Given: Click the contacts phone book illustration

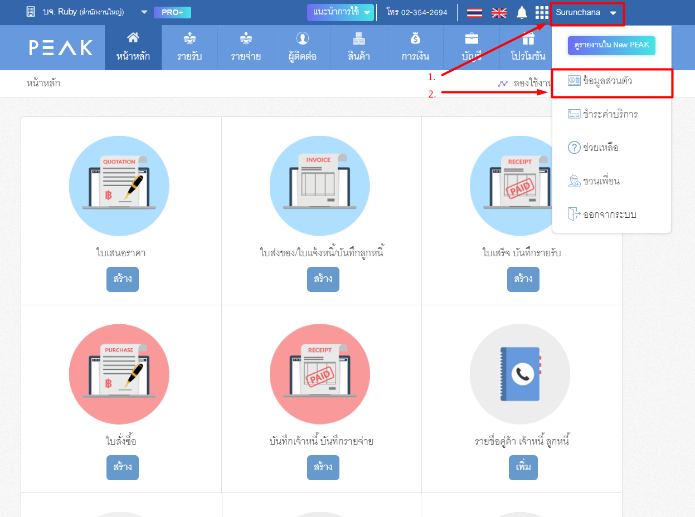Looking at the screenshot, I should click(519, 374).
